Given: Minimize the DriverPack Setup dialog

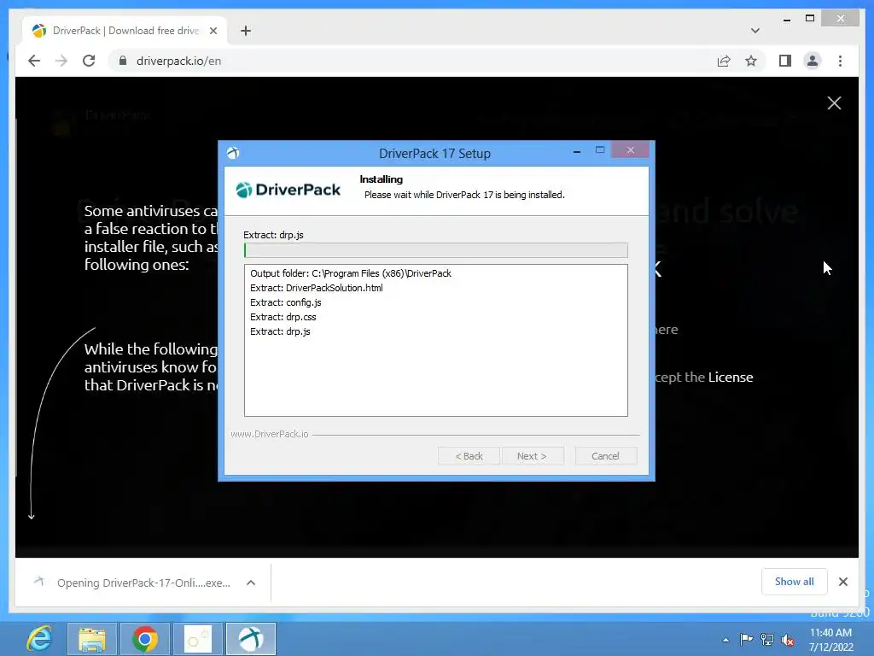Looking at the screenshot, I should 577,150.
